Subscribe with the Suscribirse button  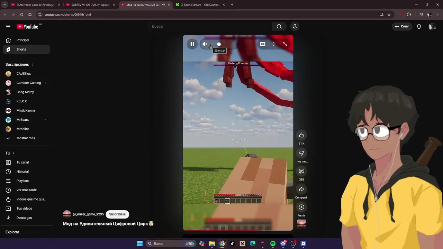pyautogui.click(x=117, y=214)
